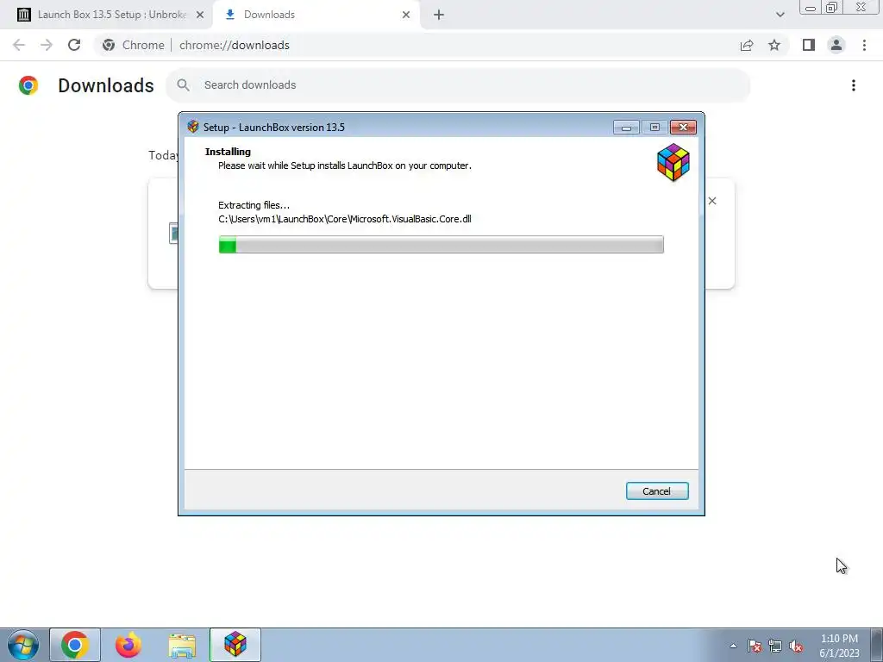Screen dimensions: 883x662
Task: Show hidden system tray icons
Action: click(x=733, y=646)
